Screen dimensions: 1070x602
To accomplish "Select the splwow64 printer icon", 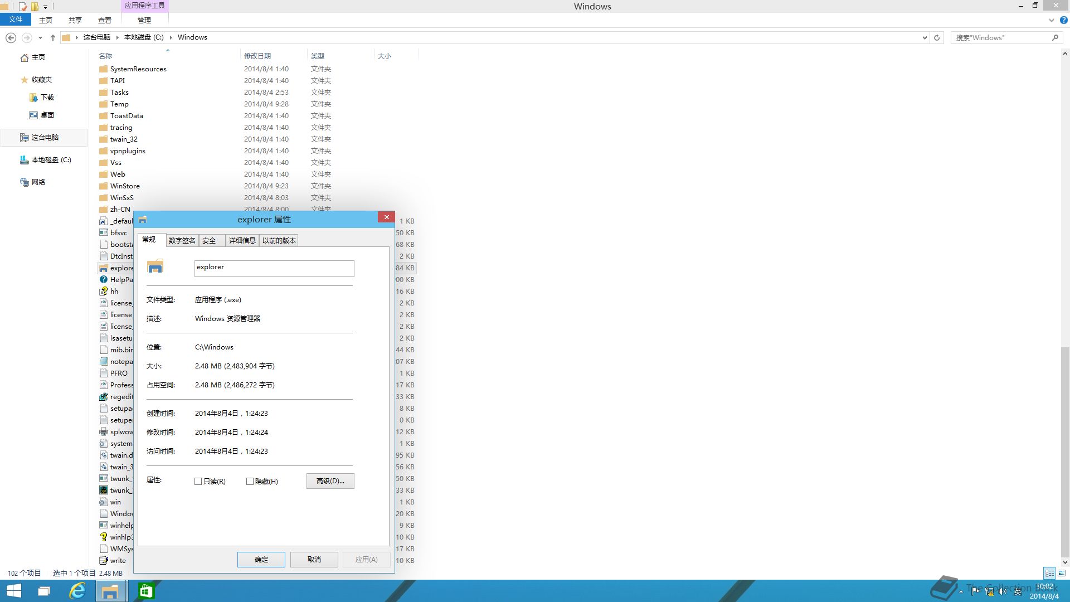I will (103, 432).
